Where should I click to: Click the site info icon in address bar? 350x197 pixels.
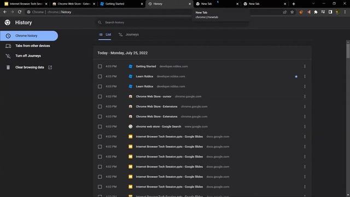pos(28,12)
